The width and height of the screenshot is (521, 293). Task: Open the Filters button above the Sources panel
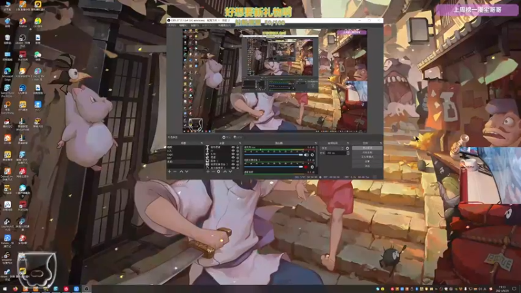(238, 137)
